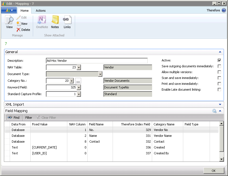Open the Keyword Field dropdown arrow
228x176 pixels.
coord(79,87)
